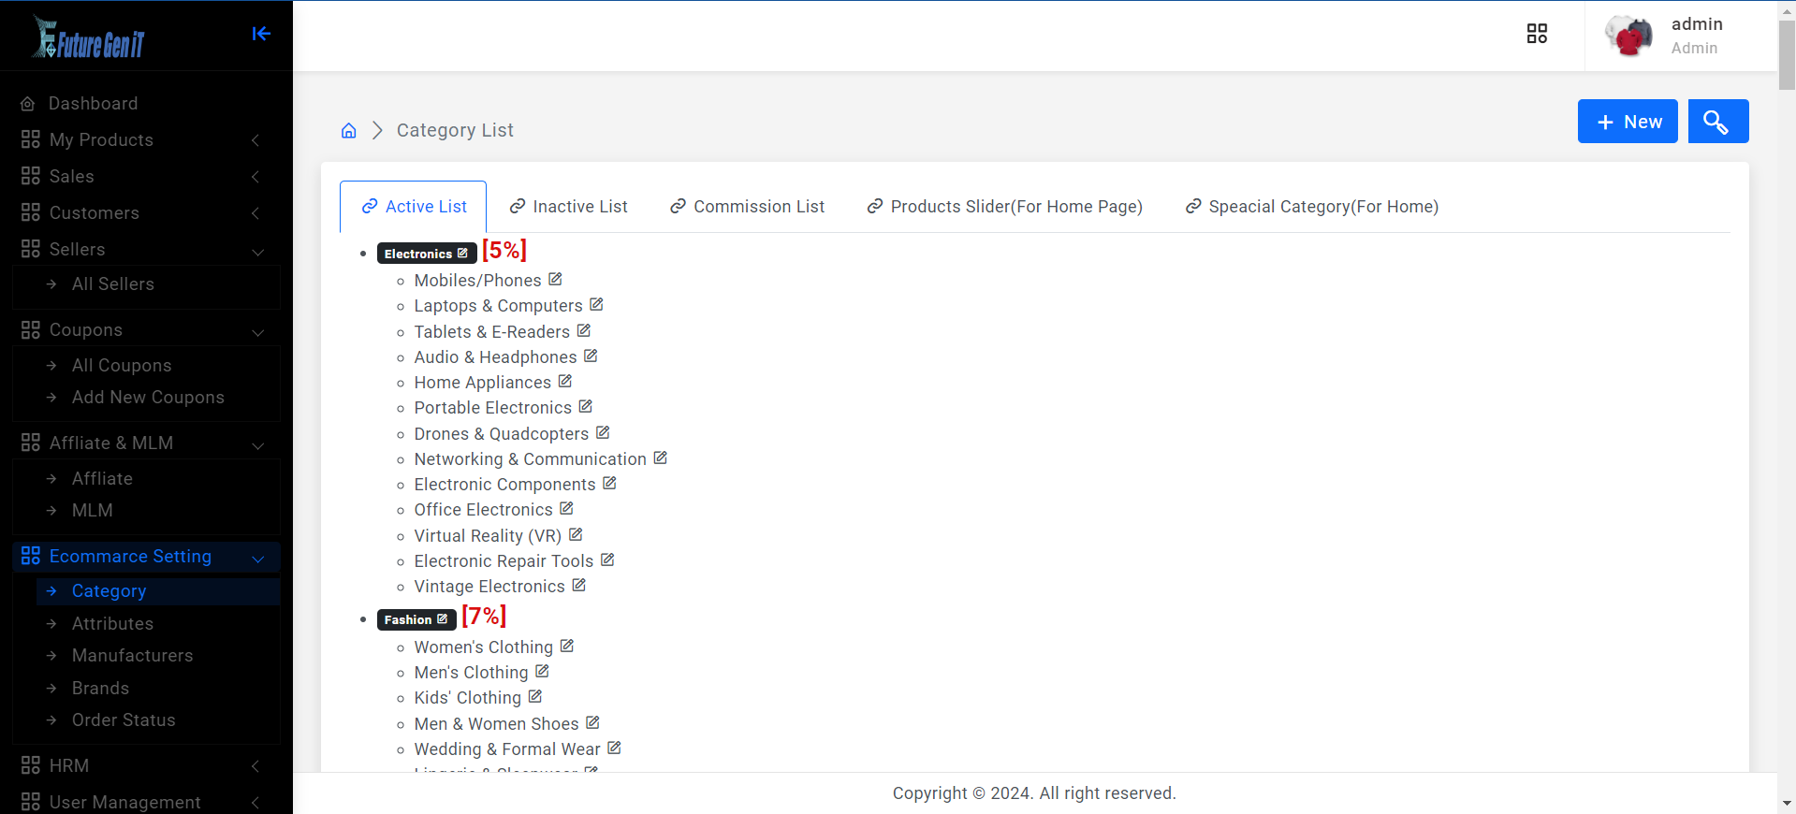The height and width of the screenshot is (814, 1796).
Task: Click the home icon in breadcrumb
Action: pyautogui.click(x=348, y=131)
